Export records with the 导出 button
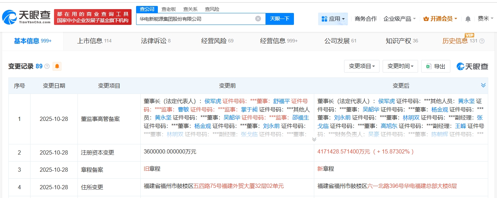Viewport: 497px width, 198px height. click(x=436, y=66)
